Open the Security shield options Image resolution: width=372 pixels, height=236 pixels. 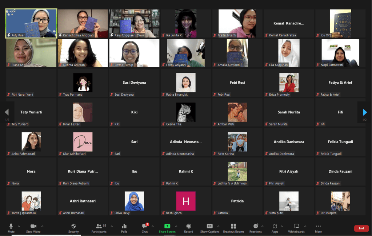tap(73, 228)
